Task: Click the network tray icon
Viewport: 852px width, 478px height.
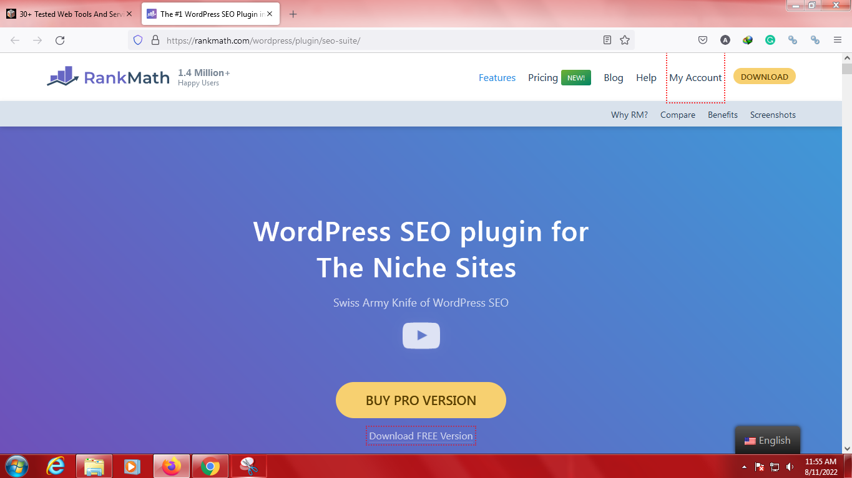Action: (775, 467)
